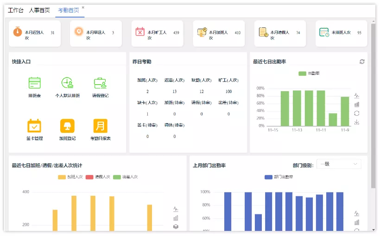Click the 未排班人次 calendar icon
Image resolution: width=380 pixels, height=236 pixels.
coord(324,32)
